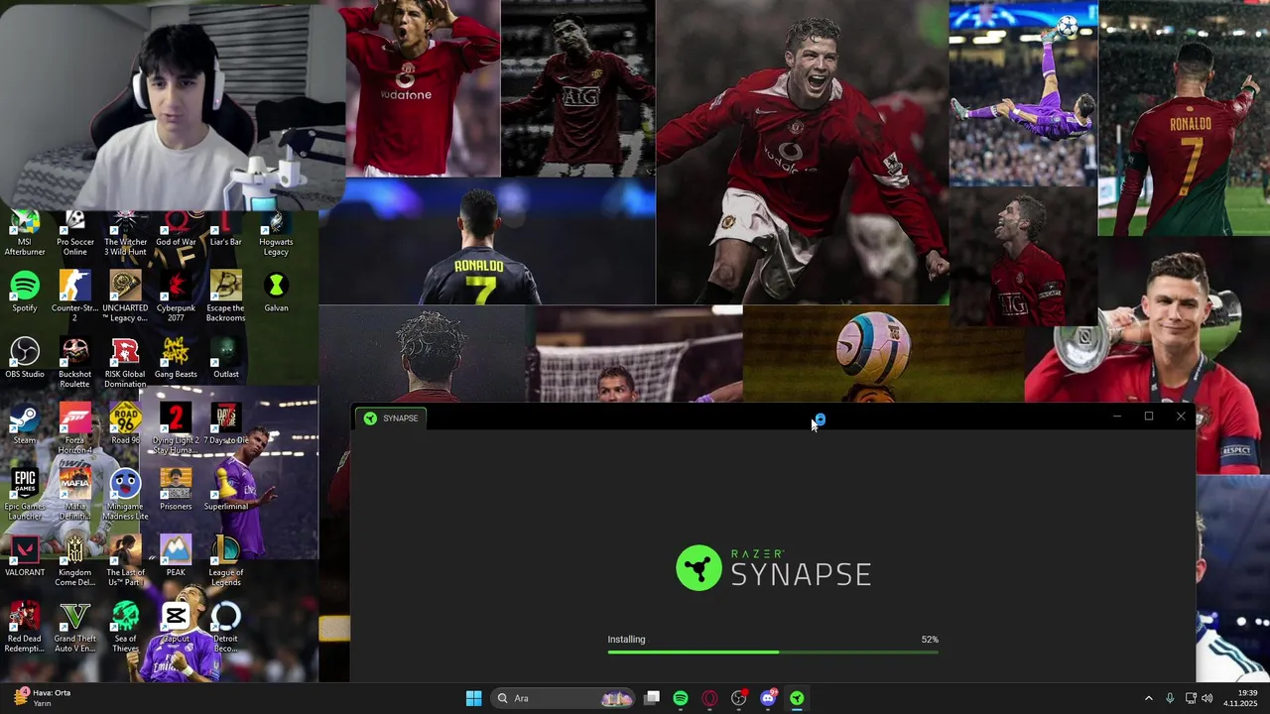Select the Superliminal desktop shortcut
The height and width of the screenshot is (714, 1270).
(225, 491)
